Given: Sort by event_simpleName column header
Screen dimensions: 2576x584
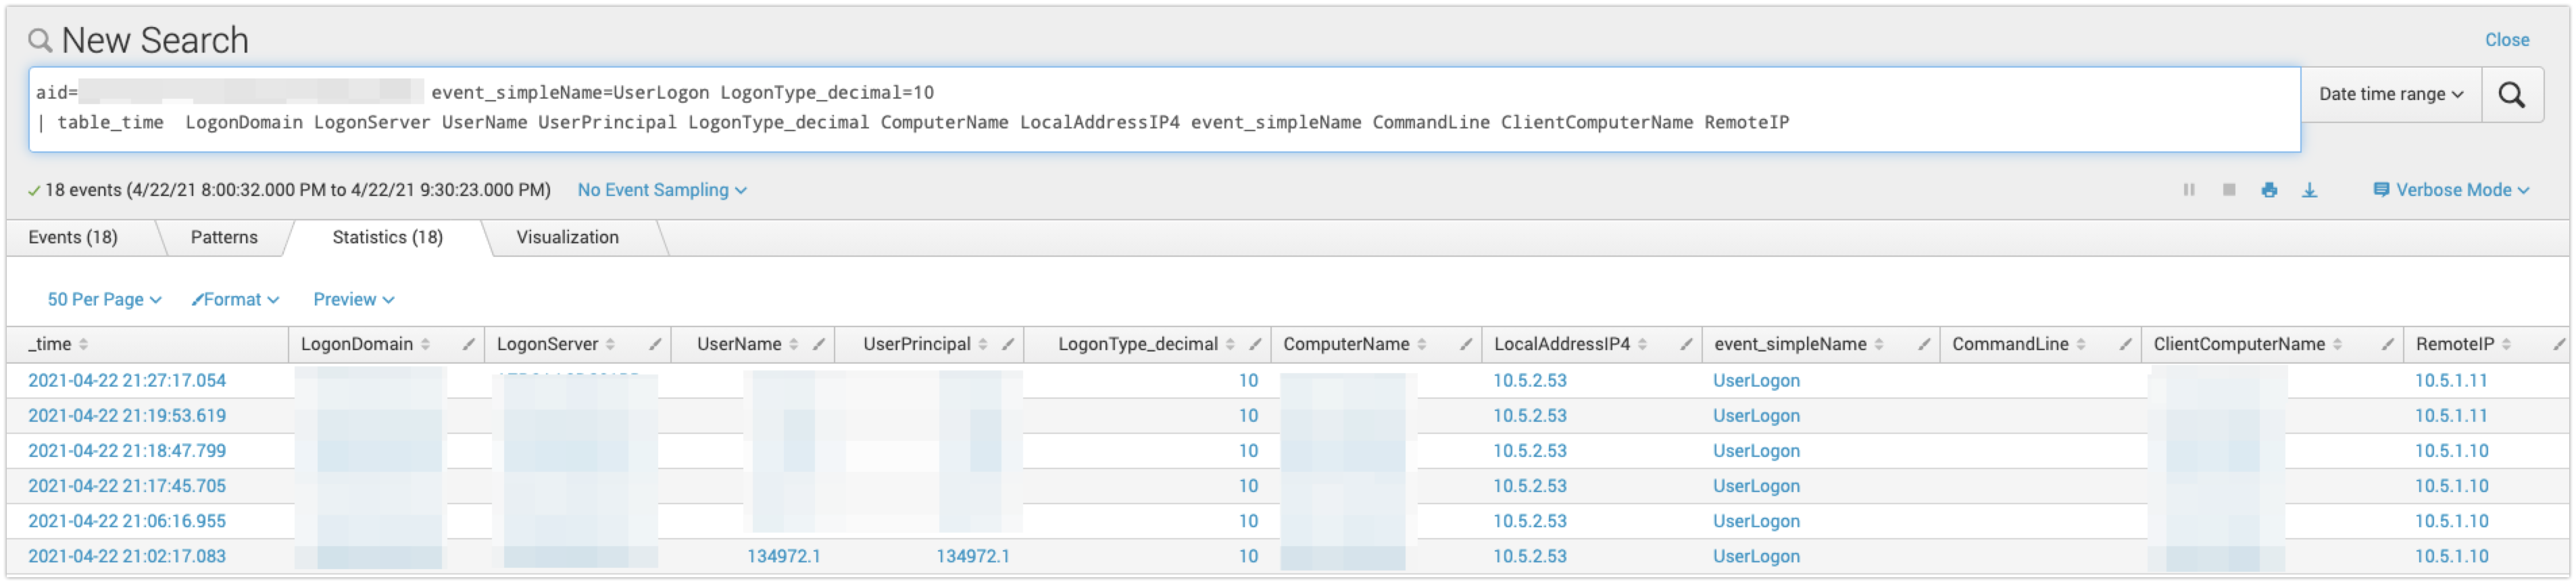Looking at the screenshot, I should pyautogui.click(x=1798, y=344).
